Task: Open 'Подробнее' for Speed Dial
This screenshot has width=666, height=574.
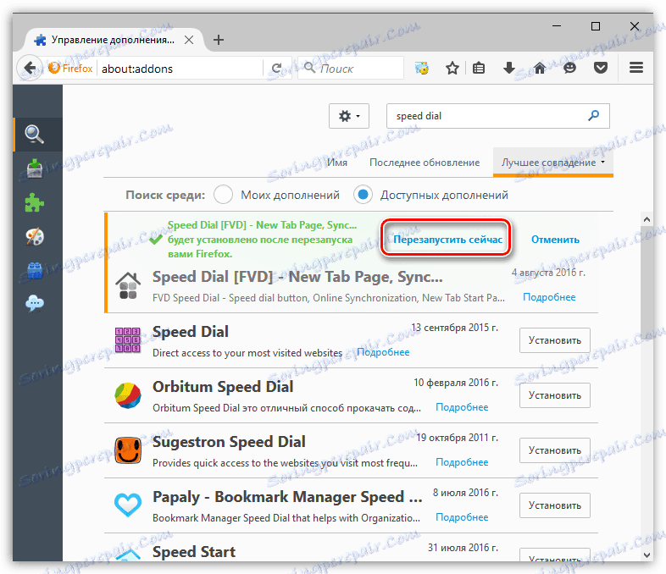Action: [x=383, y=352]
